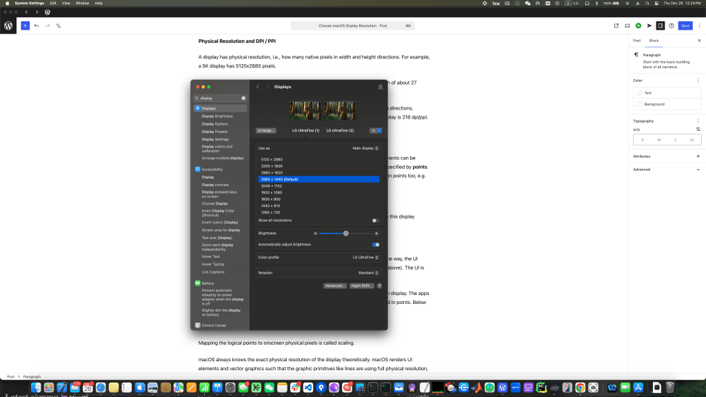The height and width of the screenshot is (397, 706).
Task: Open the Window menu in the menu bar
Action: click(x=82, y=3)
